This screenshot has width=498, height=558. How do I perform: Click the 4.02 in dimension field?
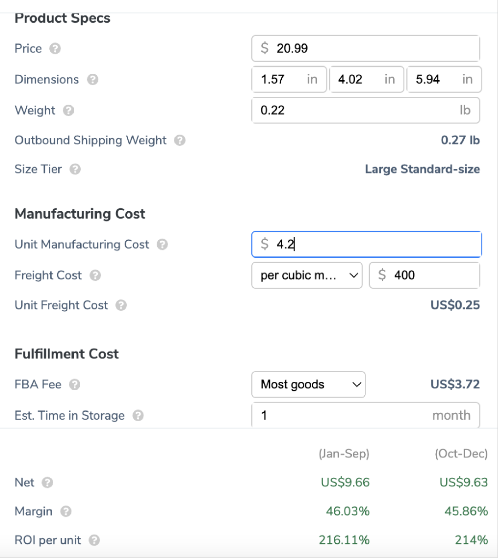coord(367,79)
